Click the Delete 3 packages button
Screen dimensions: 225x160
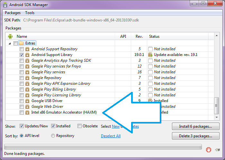(x=195, y=136)
